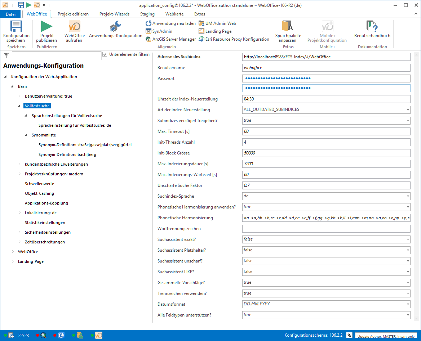Click the Anwendung neu laden icon
Screen dimensions: 421x341
(149, 23)
